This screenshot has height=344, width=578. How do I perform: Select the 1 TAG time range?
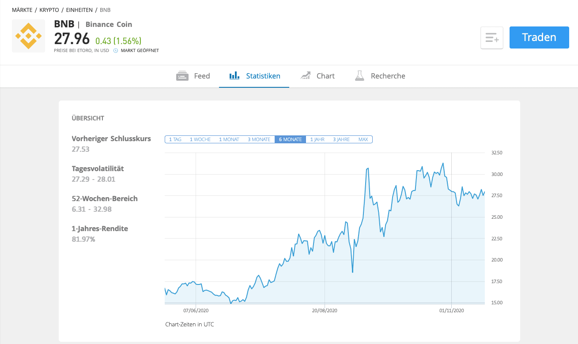174,139
